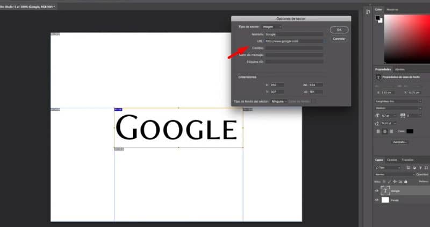430x227 pixels.
Task: Open Tipo de fondo del sector dropdown
Action: coord(279,102)
